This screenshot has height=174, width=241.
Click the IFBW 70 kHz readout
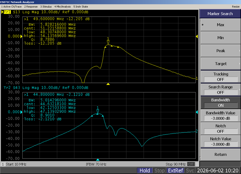96,164
